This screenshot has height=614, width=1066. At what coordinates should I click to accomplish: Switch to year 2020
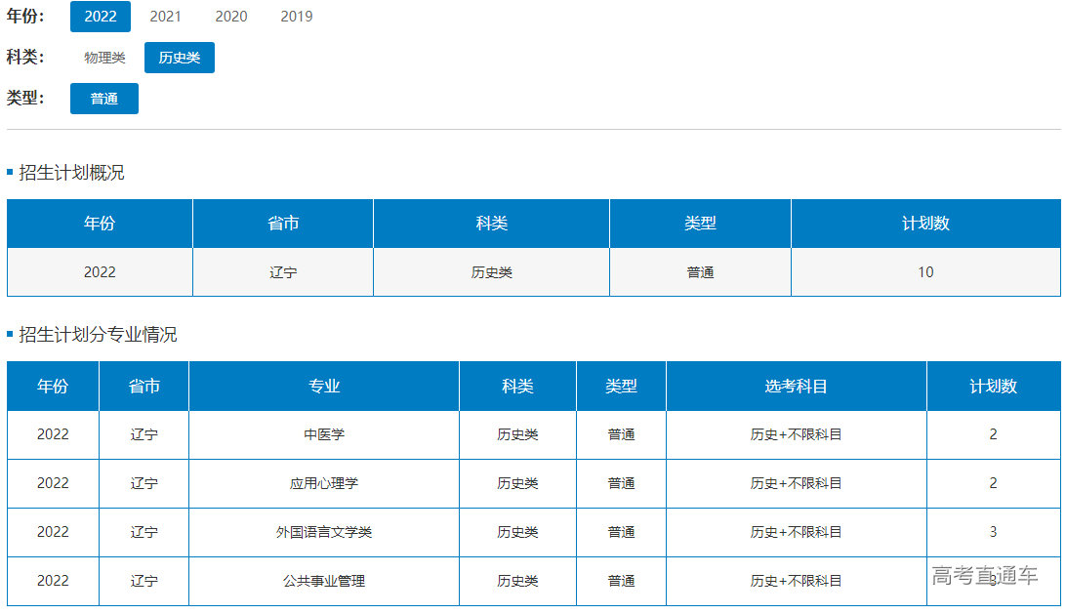(231, 17)
